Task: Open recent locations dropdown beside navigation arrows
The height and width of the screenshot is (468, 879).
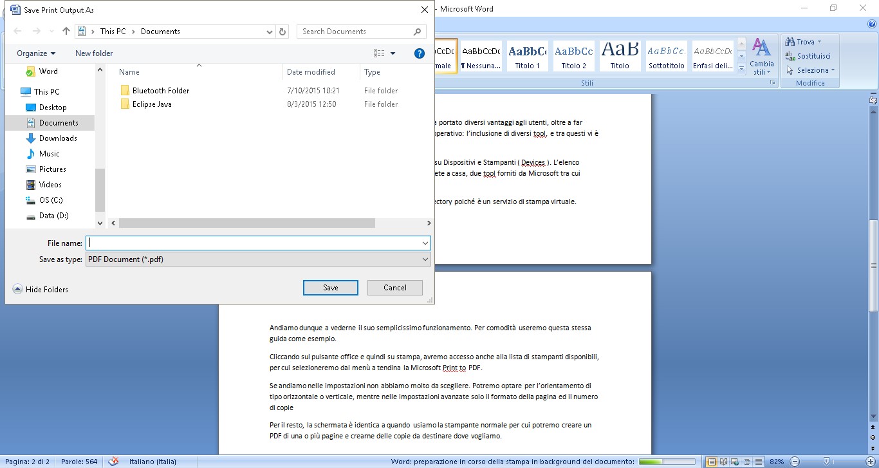Action: [51, 31]
